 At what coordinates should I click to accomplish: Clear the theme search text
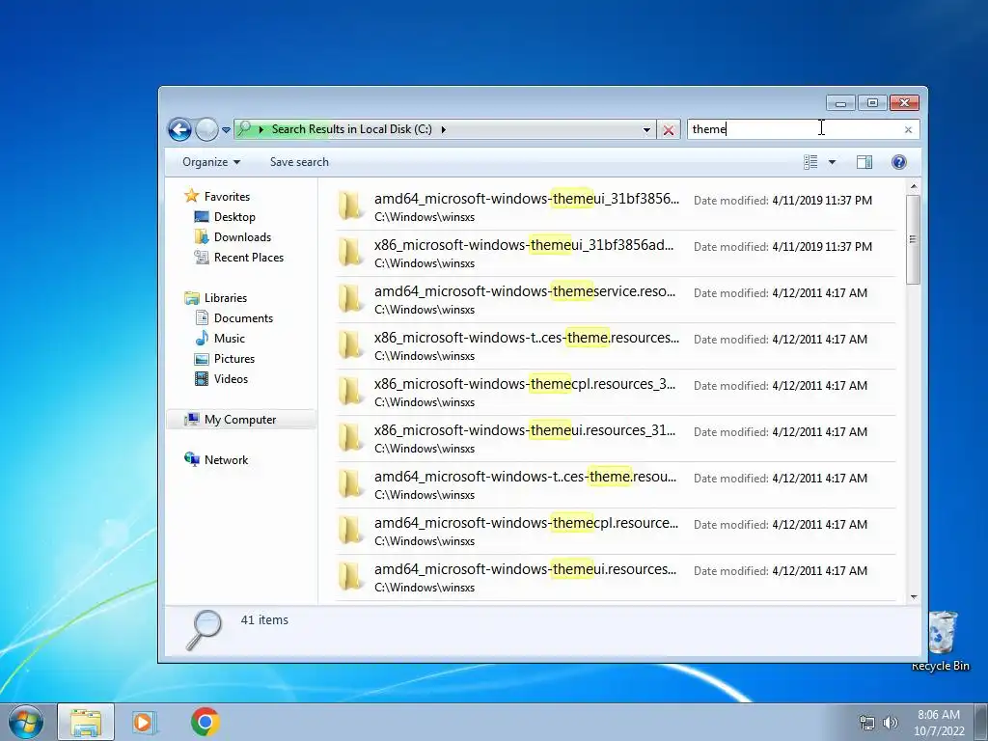click(908, 130)
